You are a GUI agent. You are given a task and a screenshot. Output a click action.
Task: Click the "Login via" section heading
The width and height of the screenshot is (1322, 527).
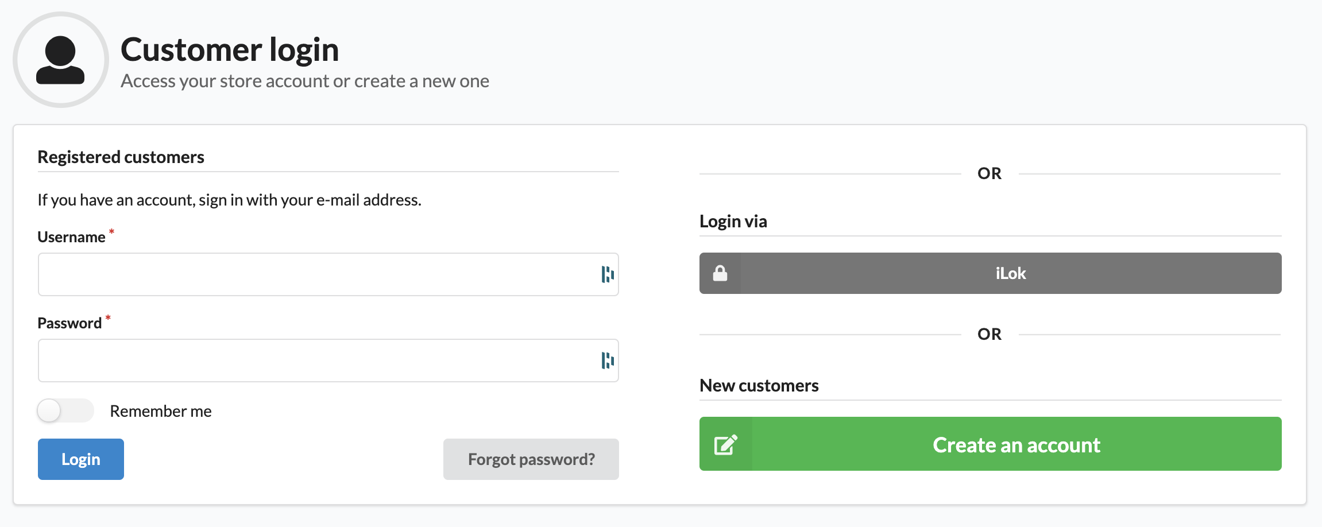click(x=733, y=222)
